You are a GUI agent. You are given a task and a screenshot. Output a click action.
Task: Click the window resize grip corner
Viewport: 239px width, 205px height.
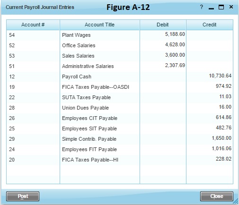(x=236, y=201)
